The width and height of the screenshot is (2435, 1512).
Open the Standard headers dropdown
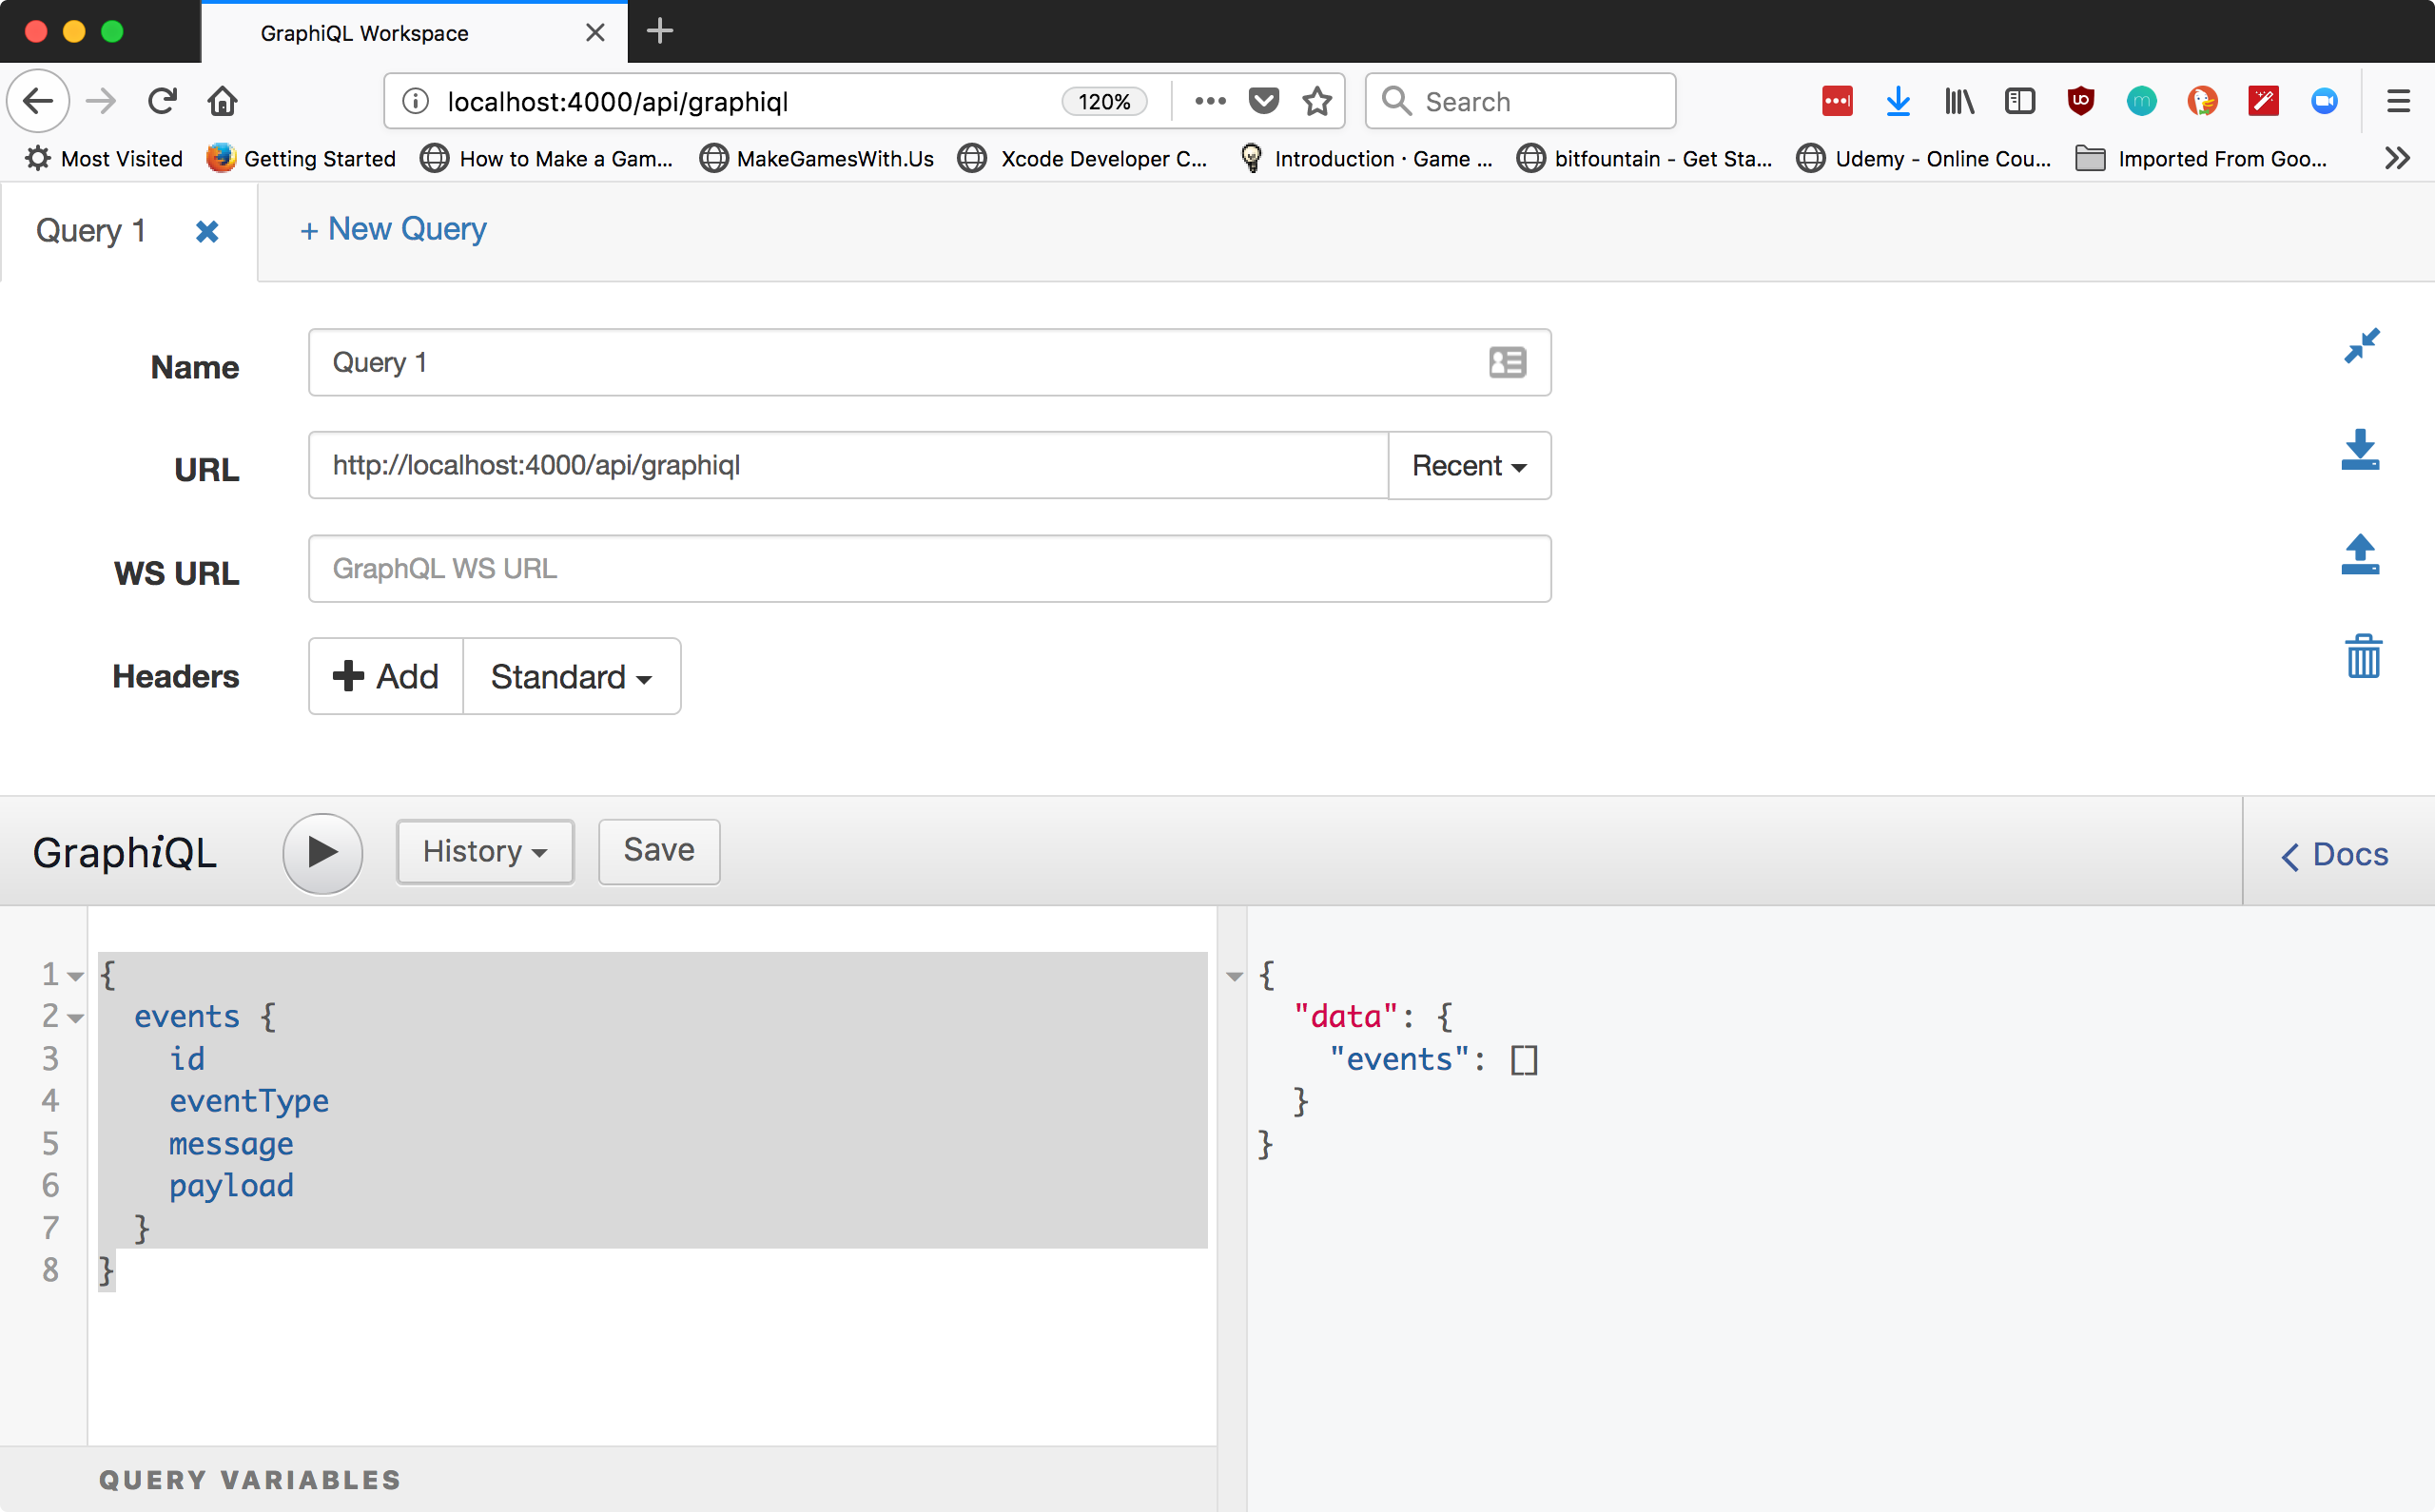coord(572,676)
